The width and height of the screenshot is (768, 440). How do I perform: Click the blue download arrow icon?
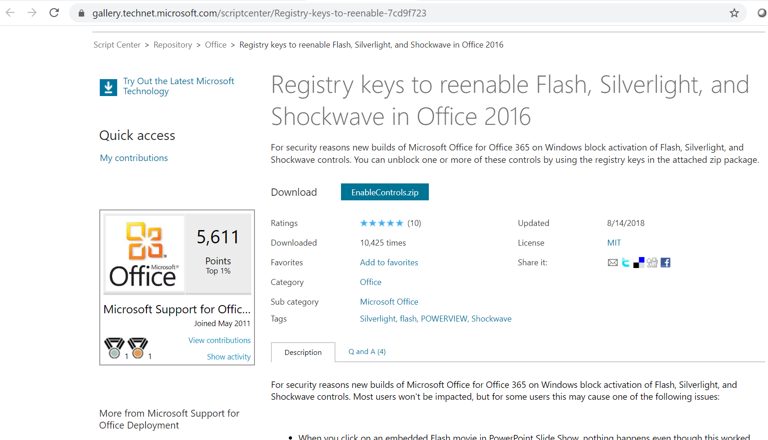pos(108,87)
